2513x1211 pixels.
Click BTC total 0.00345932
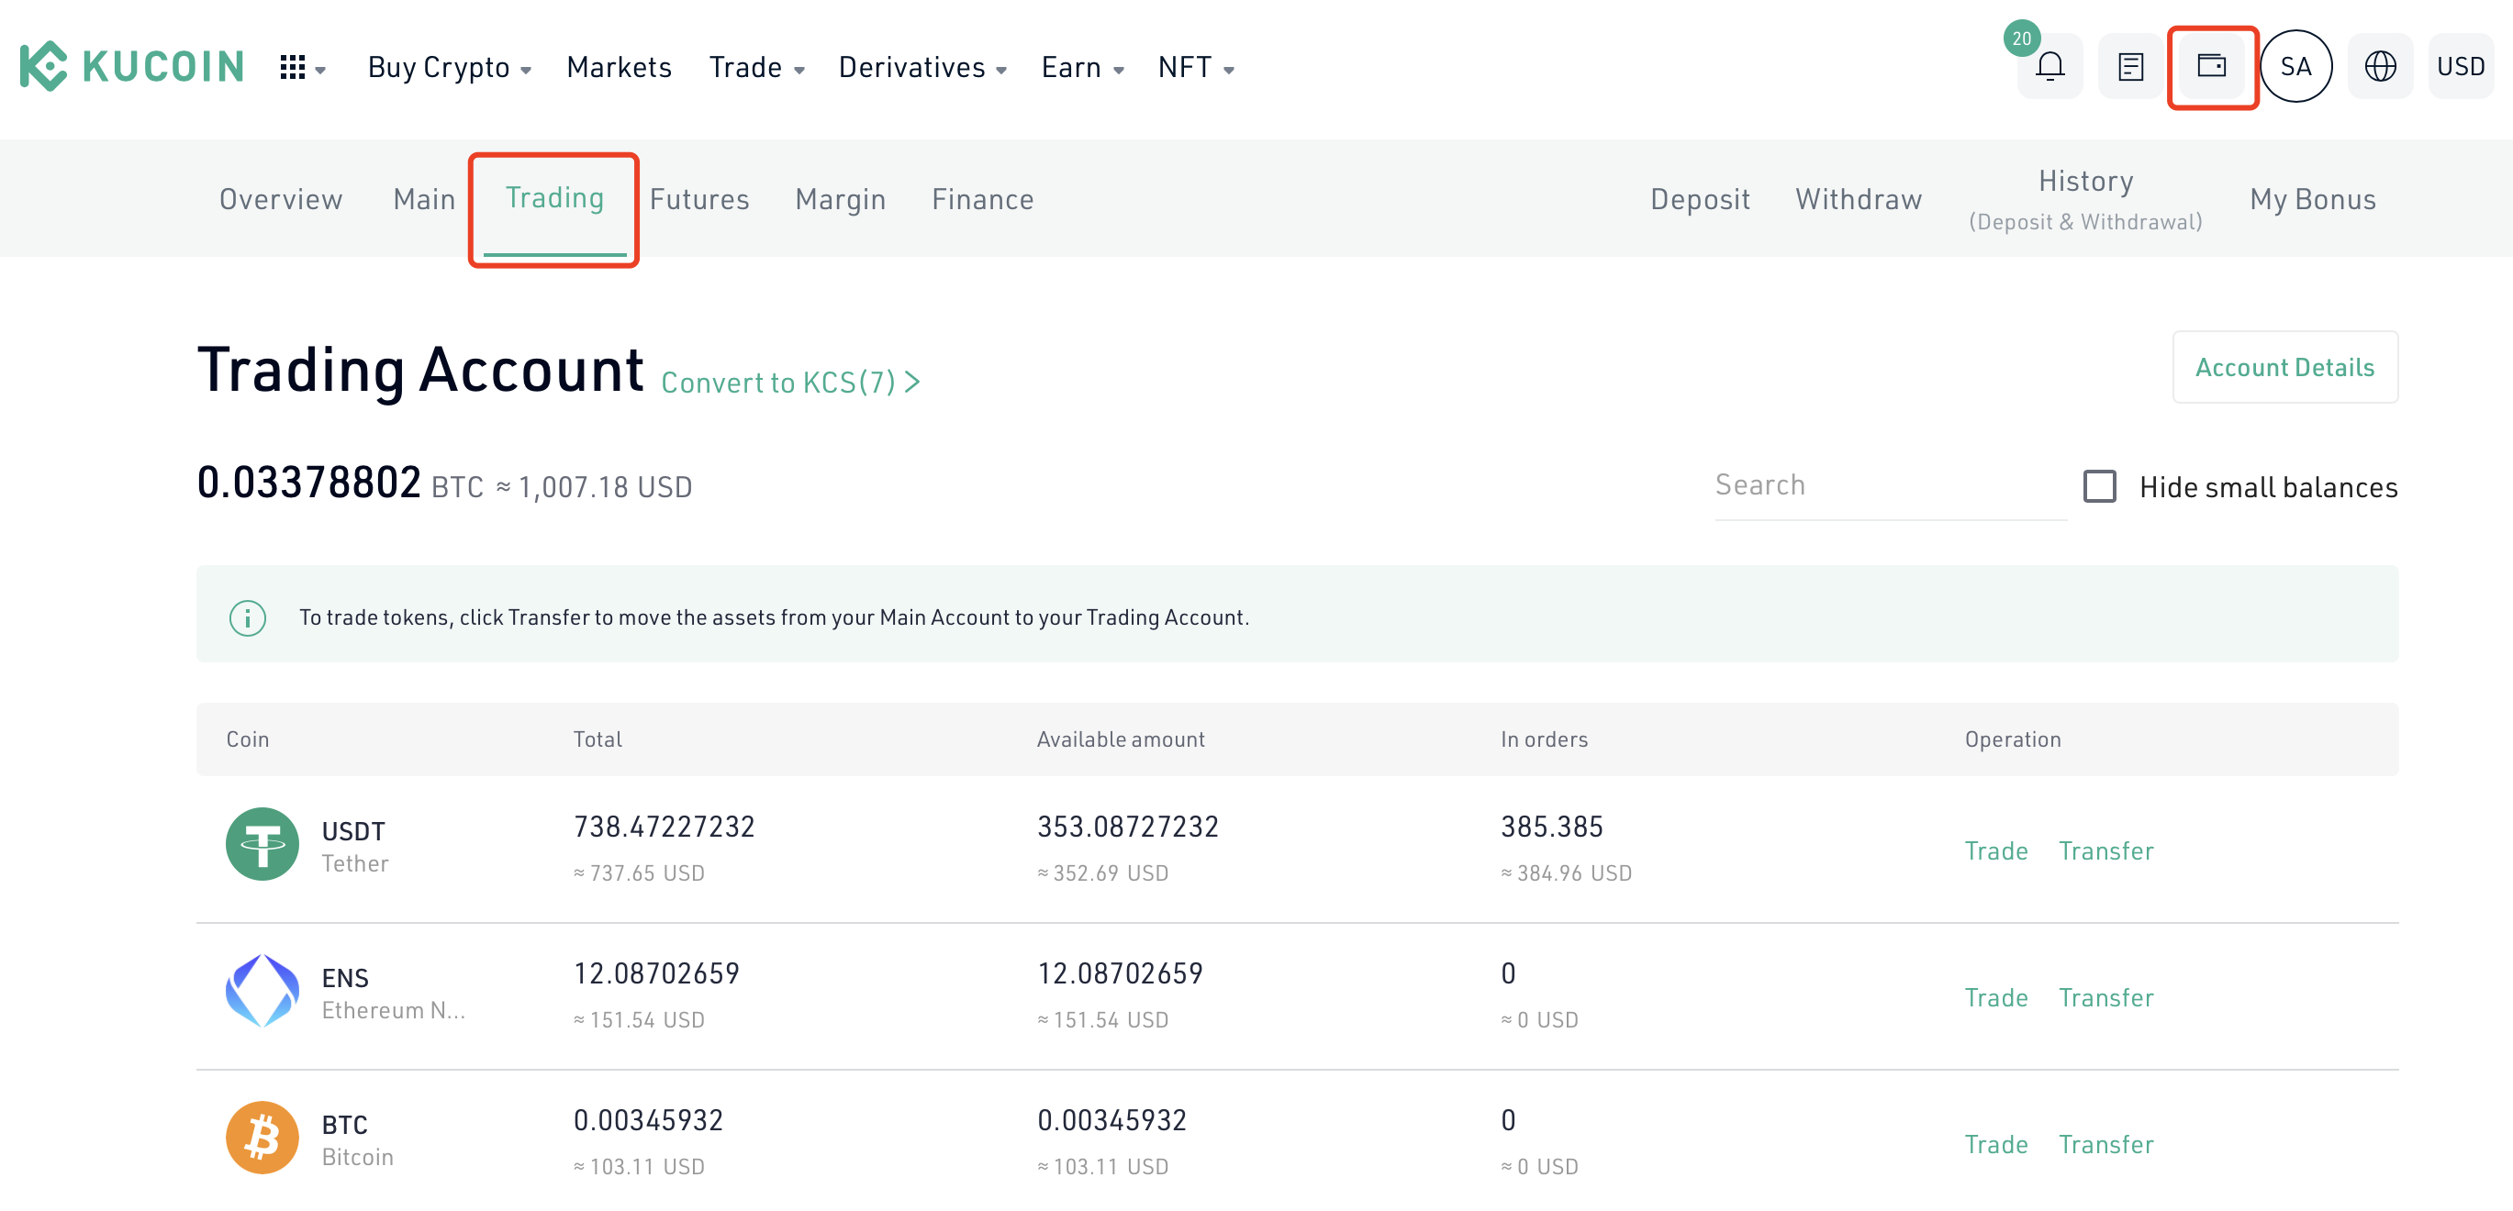pos(648,1120)
